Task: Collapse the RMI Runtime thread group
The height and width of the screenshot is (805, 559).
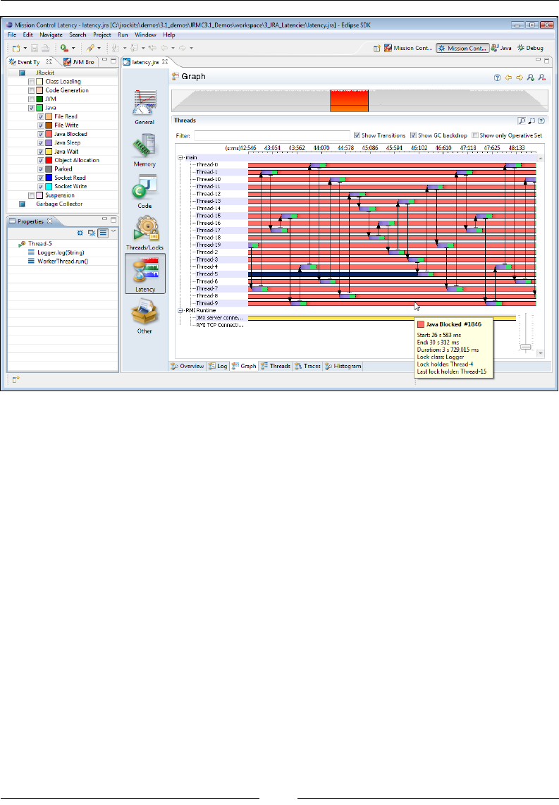Action: [180, 311]
